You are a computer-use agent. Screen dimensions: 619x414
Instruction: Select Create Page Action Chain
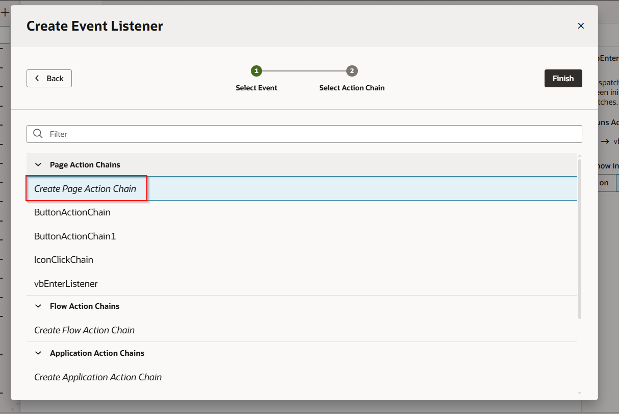click(x=85, y=189)
